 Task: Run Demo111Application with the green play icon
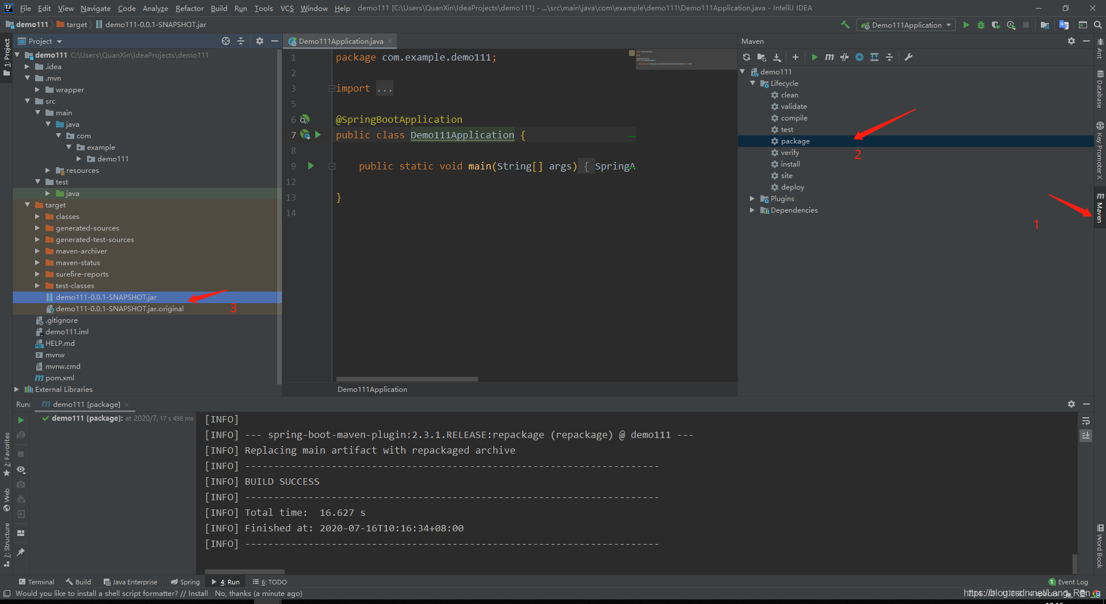pyautogui.click(x=966, y=25)
